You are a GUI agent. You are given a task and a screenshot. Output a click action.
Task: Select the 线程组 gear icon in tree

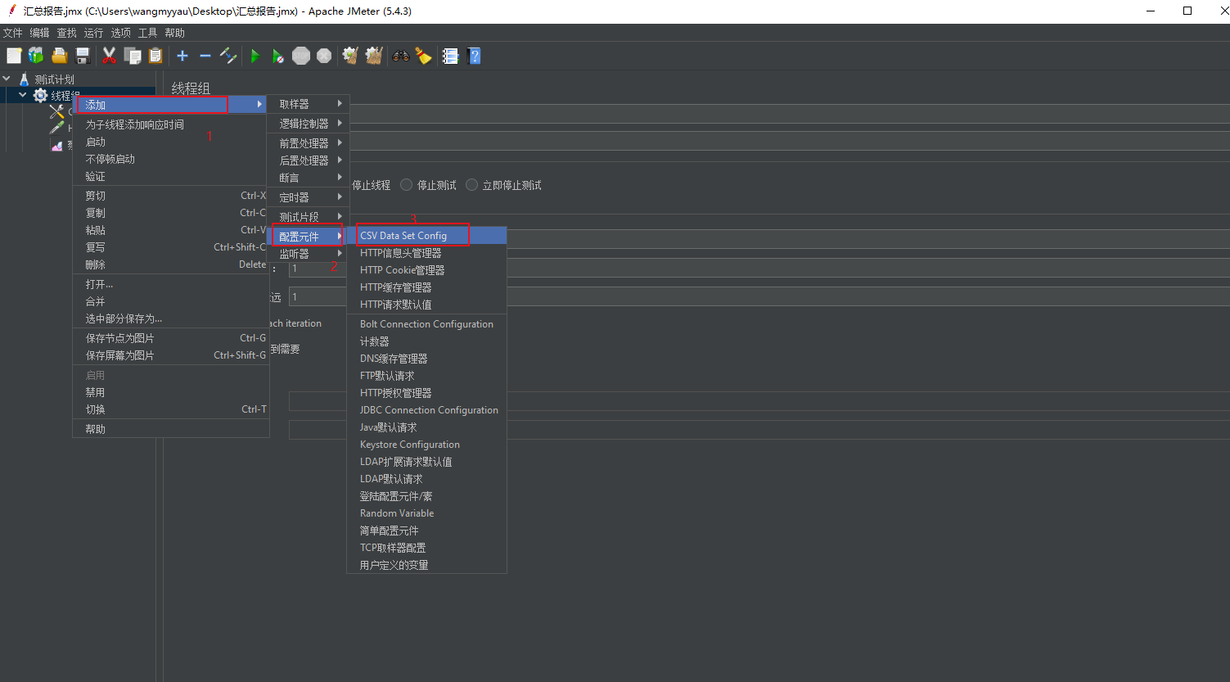[x=40, y=96]
